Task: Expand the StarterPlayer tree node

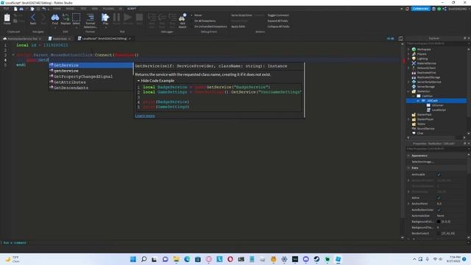Action: point(408,119)
